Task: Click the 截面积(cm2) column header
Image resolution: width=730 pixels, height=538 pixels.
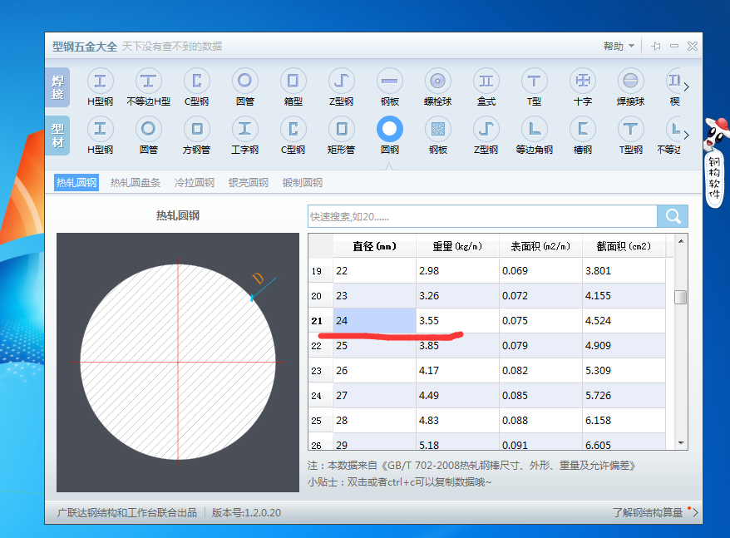Action: click(x=624, y=246)
